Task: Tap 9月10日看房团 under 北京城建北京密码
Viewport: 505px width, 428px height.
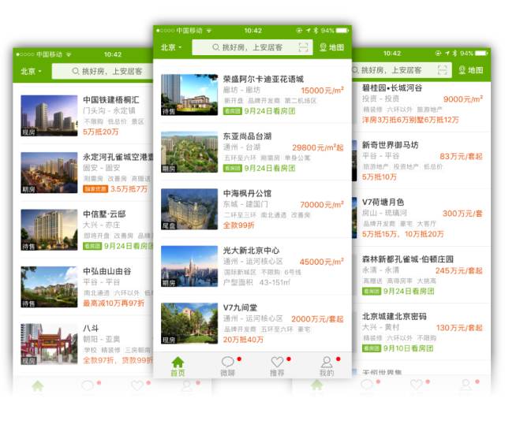Action: click(409, 348)
